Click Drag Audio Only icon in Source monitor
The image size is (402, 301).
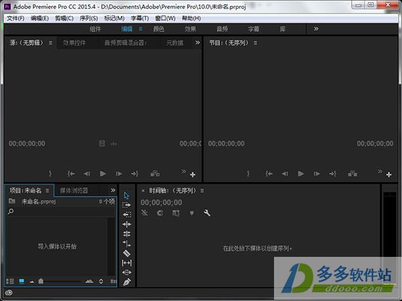point(114,144)
